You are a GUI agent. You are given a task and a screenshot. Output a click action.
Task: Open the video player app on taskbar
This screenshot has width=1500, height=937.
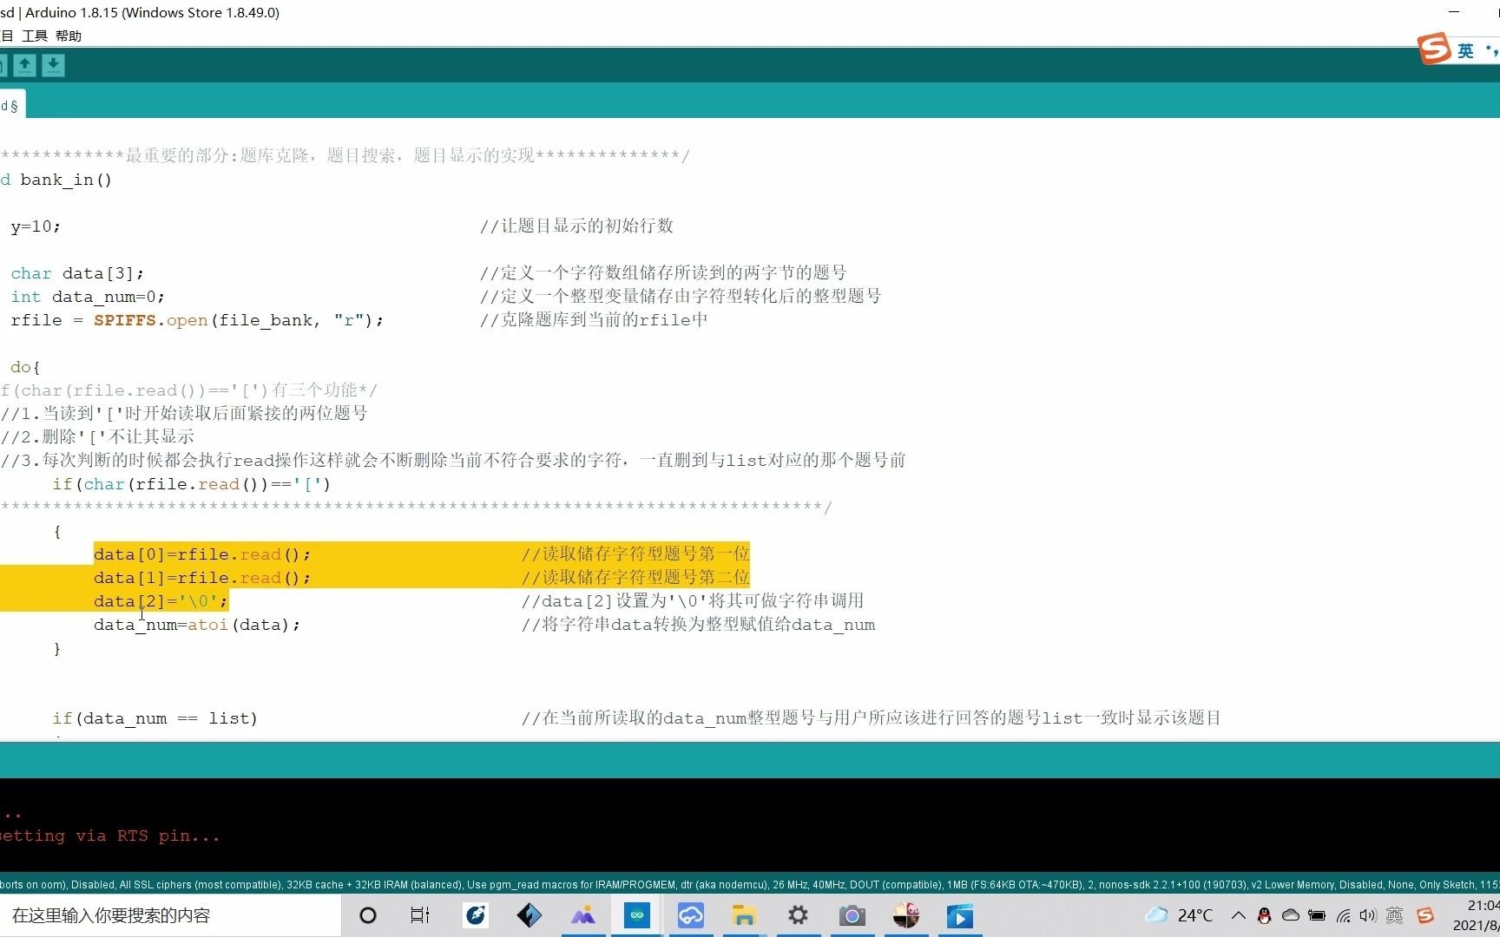(959, 915)
